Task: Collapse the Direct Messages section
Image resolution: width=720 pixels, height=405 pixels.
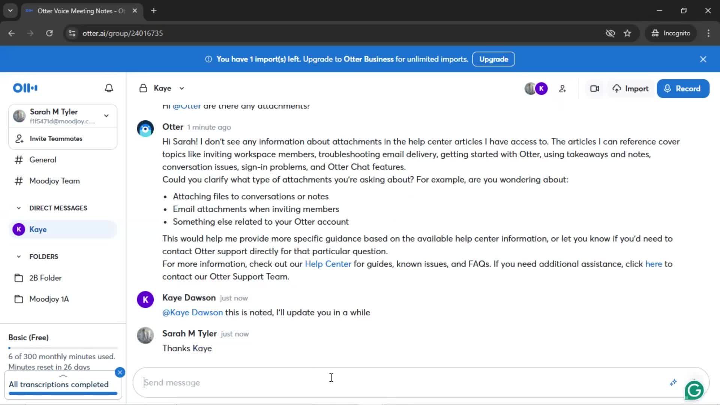Action: pos(19,208)
